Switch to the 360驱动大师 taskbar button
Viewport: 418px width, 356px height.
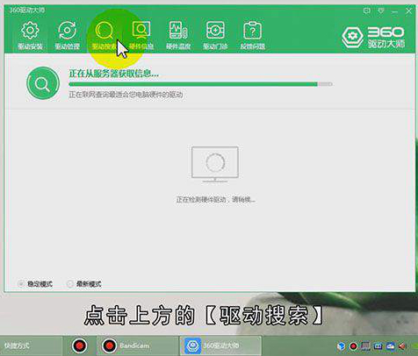pyautogui.click(x=221, y=345)
